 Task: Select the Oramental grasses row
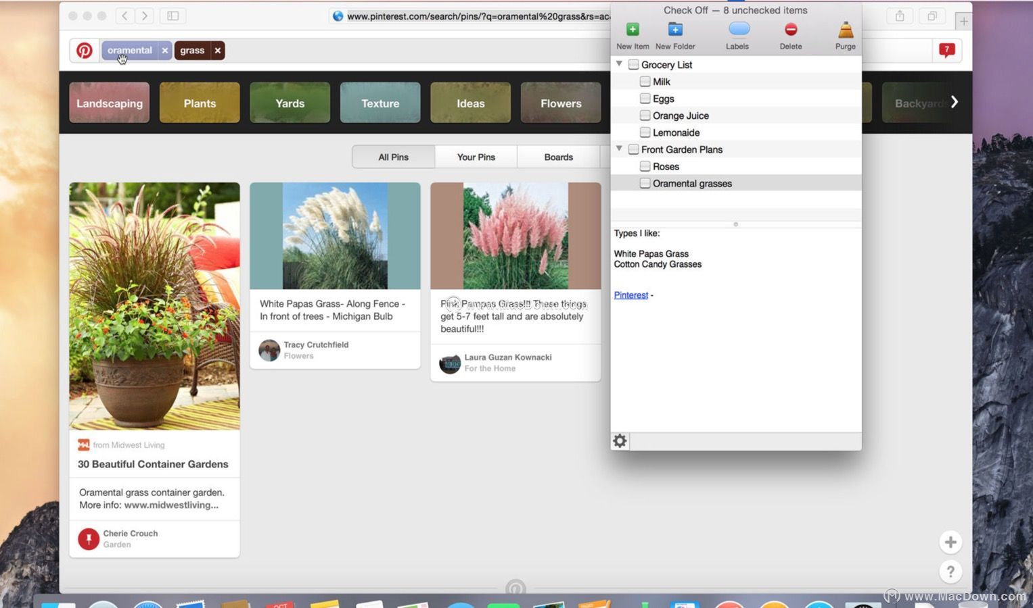coord(736,183)
